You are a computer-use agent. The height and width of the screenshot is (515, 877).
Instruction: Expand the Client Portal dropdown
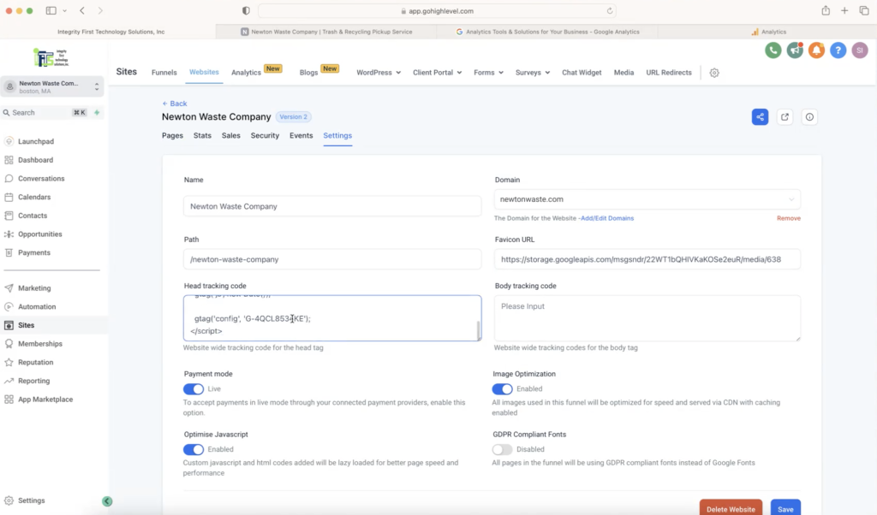(437, 73)
